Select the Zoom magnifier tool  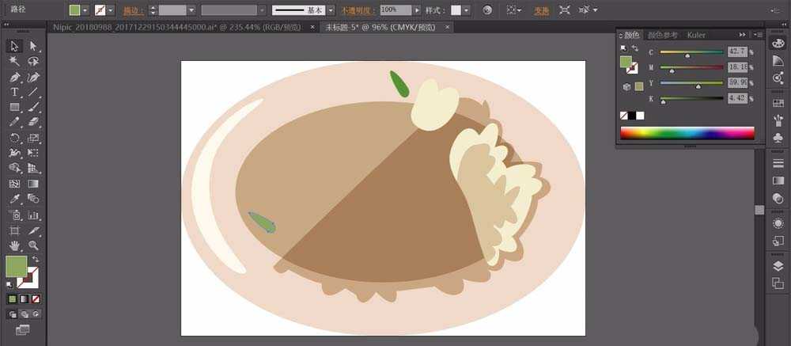point(33,245)
